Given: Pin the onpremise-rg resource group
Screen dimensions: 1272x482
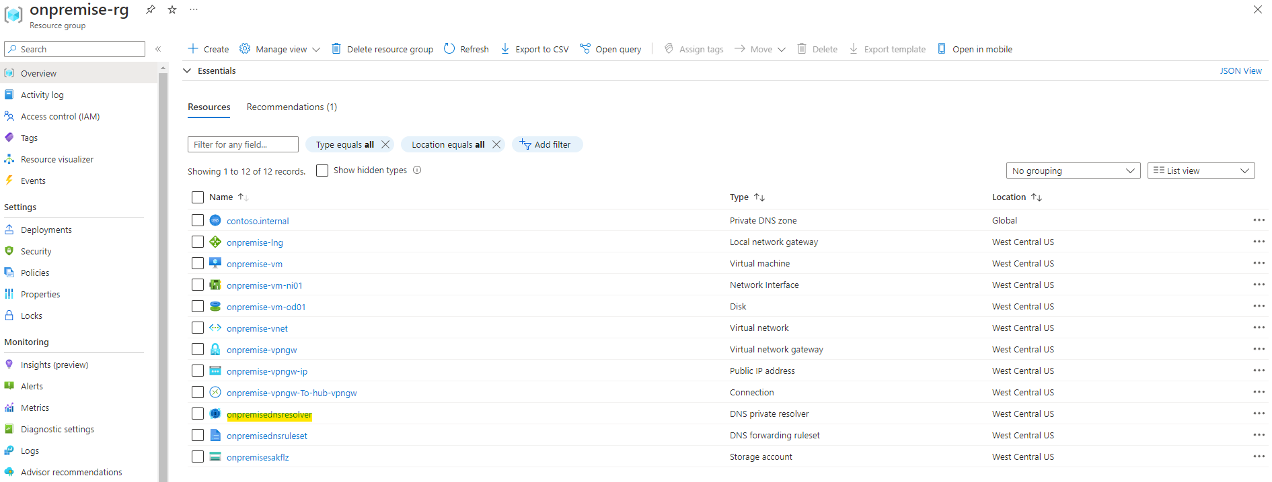Looking at the screenshot, I should [x=151, y=9].
